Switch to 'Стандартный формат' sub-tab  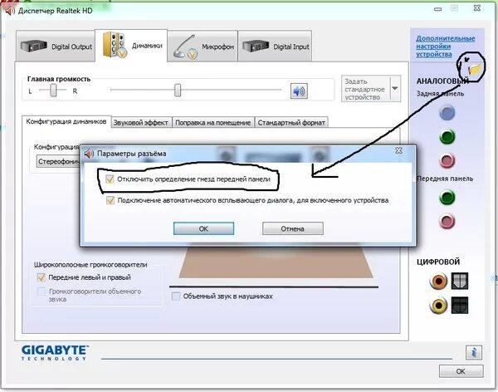click(x=291, y=123)
